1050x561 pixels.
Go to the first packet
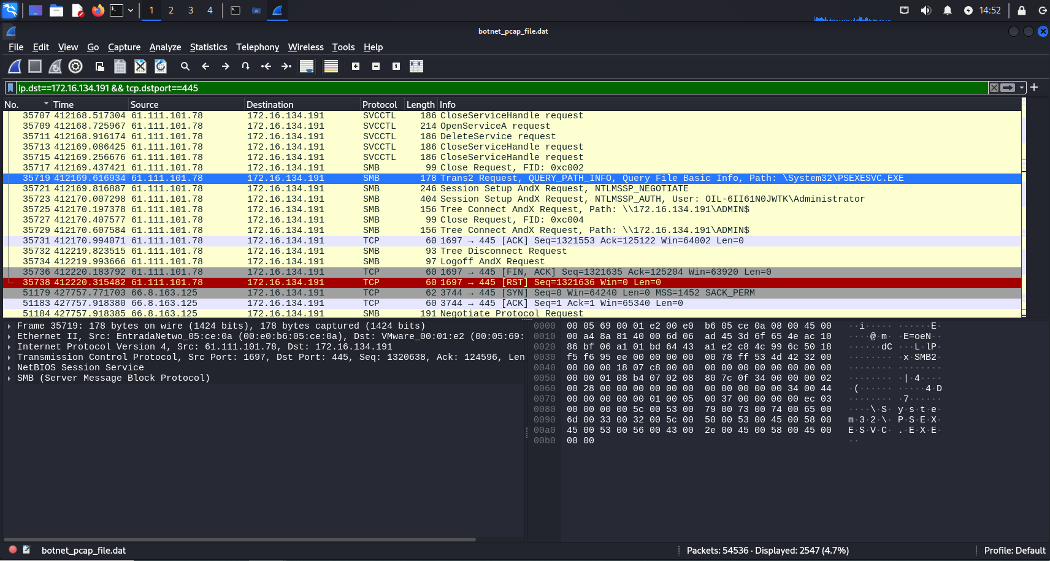tap(266, 66)
